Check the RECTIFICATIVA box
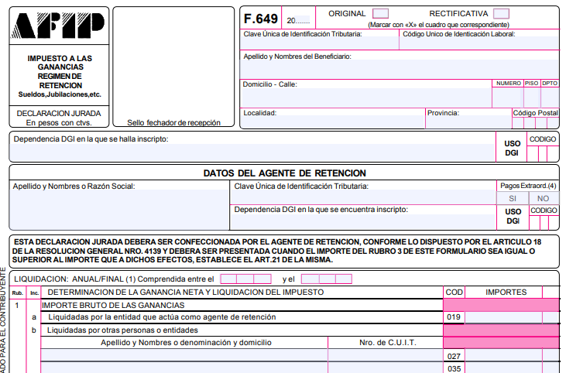Screen dimensions: 566x373 point(501,14)
